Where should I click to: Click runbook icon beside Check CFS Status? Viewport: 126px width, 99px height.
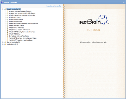(8, 17)
